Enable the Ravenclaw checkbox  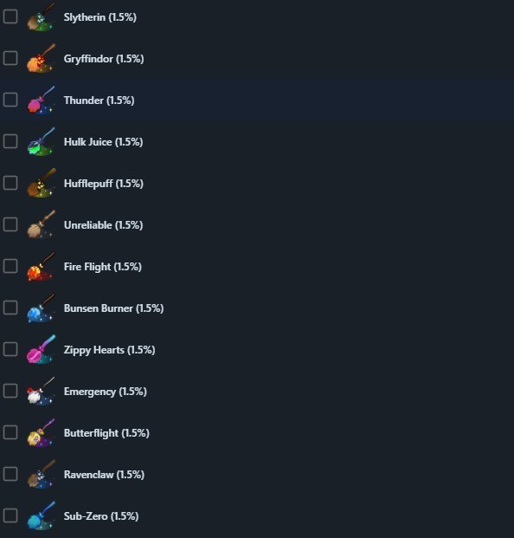pyautogui.click(x=10, y=474)
